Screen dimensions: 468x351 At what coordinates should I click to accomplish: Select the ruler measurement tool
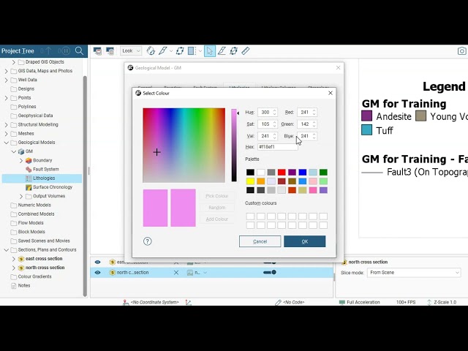pyautogui.click(x=246, y=51)
